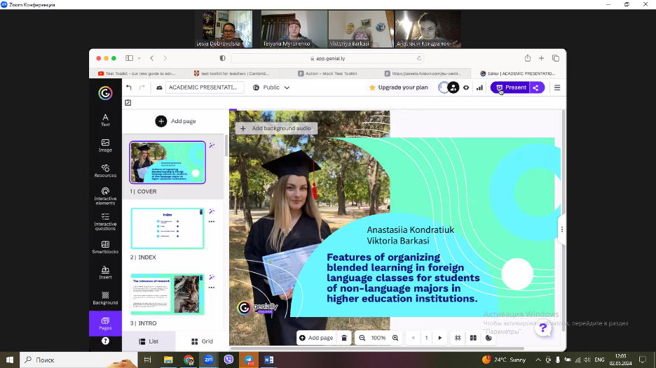This screenshot has height=368, width=656.
Task: Open the hamburger menu at top right
Action: [557, 87]
